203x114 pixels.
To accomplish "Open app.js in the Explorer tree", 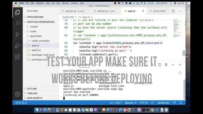I will [35, 45].
